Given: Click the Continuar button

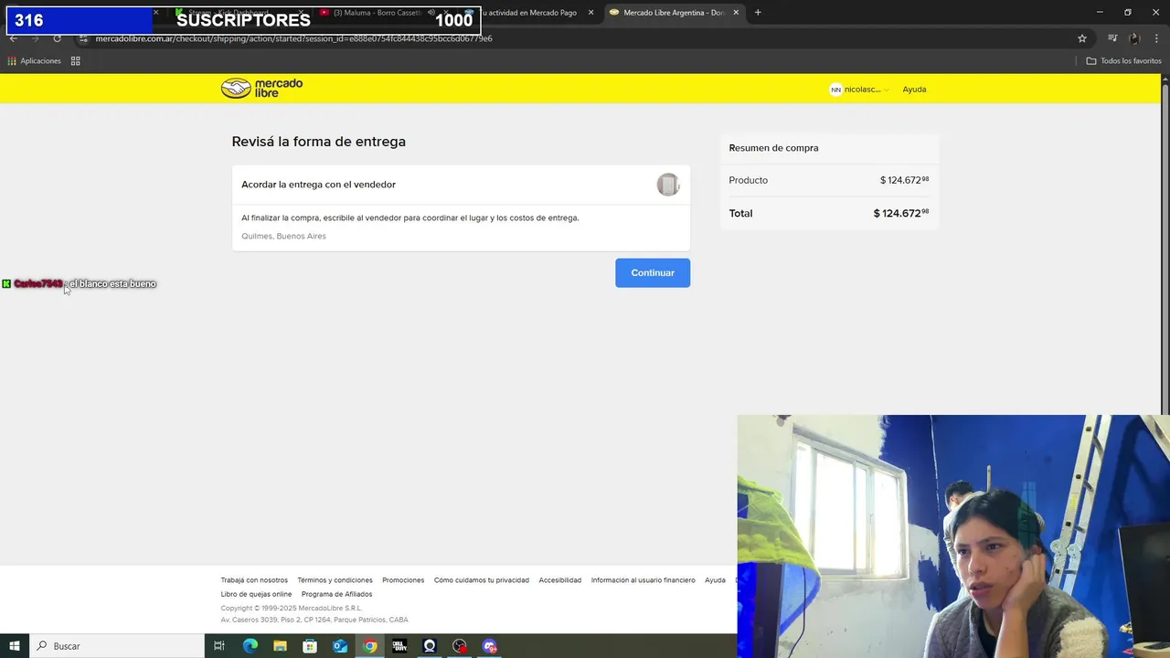Looking at the screenshot, I should tap(653, 272).
